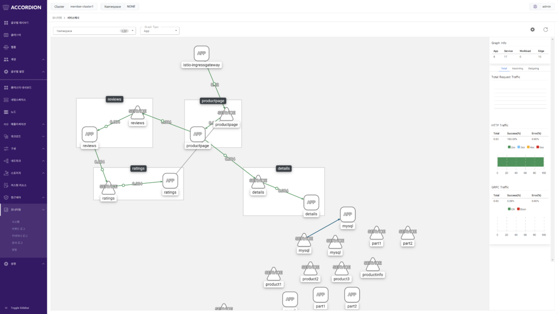558x314 pixels.
Task: Open the Cluster member-cluster1 selector
Action: pyautogui.click(x=74, y=7)
